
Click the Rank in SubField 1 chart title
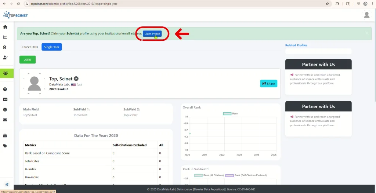[195, 169]
